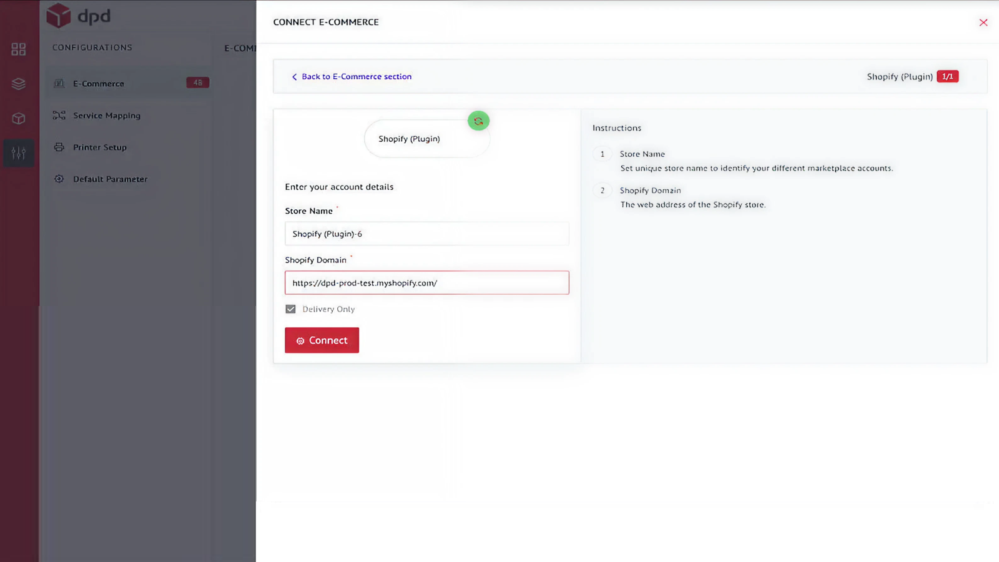Uncheck the Delivery Only checkbox
The height and width of the screenshot is (562, 999).
click(290, 308)
